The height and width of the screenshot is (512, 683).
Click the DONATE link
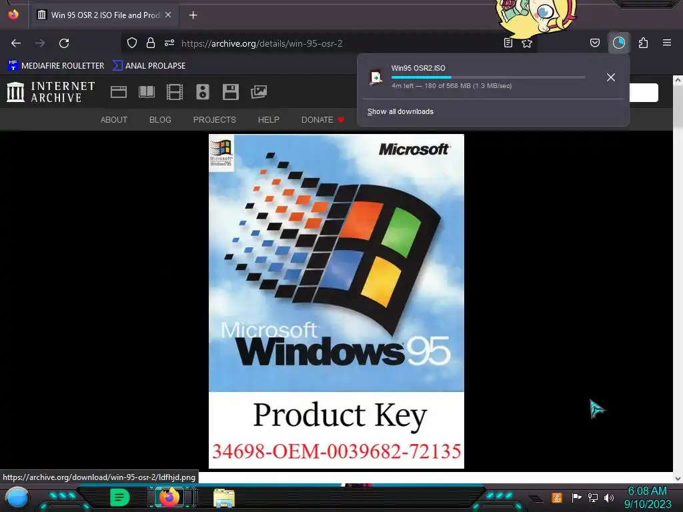(323, 120)
